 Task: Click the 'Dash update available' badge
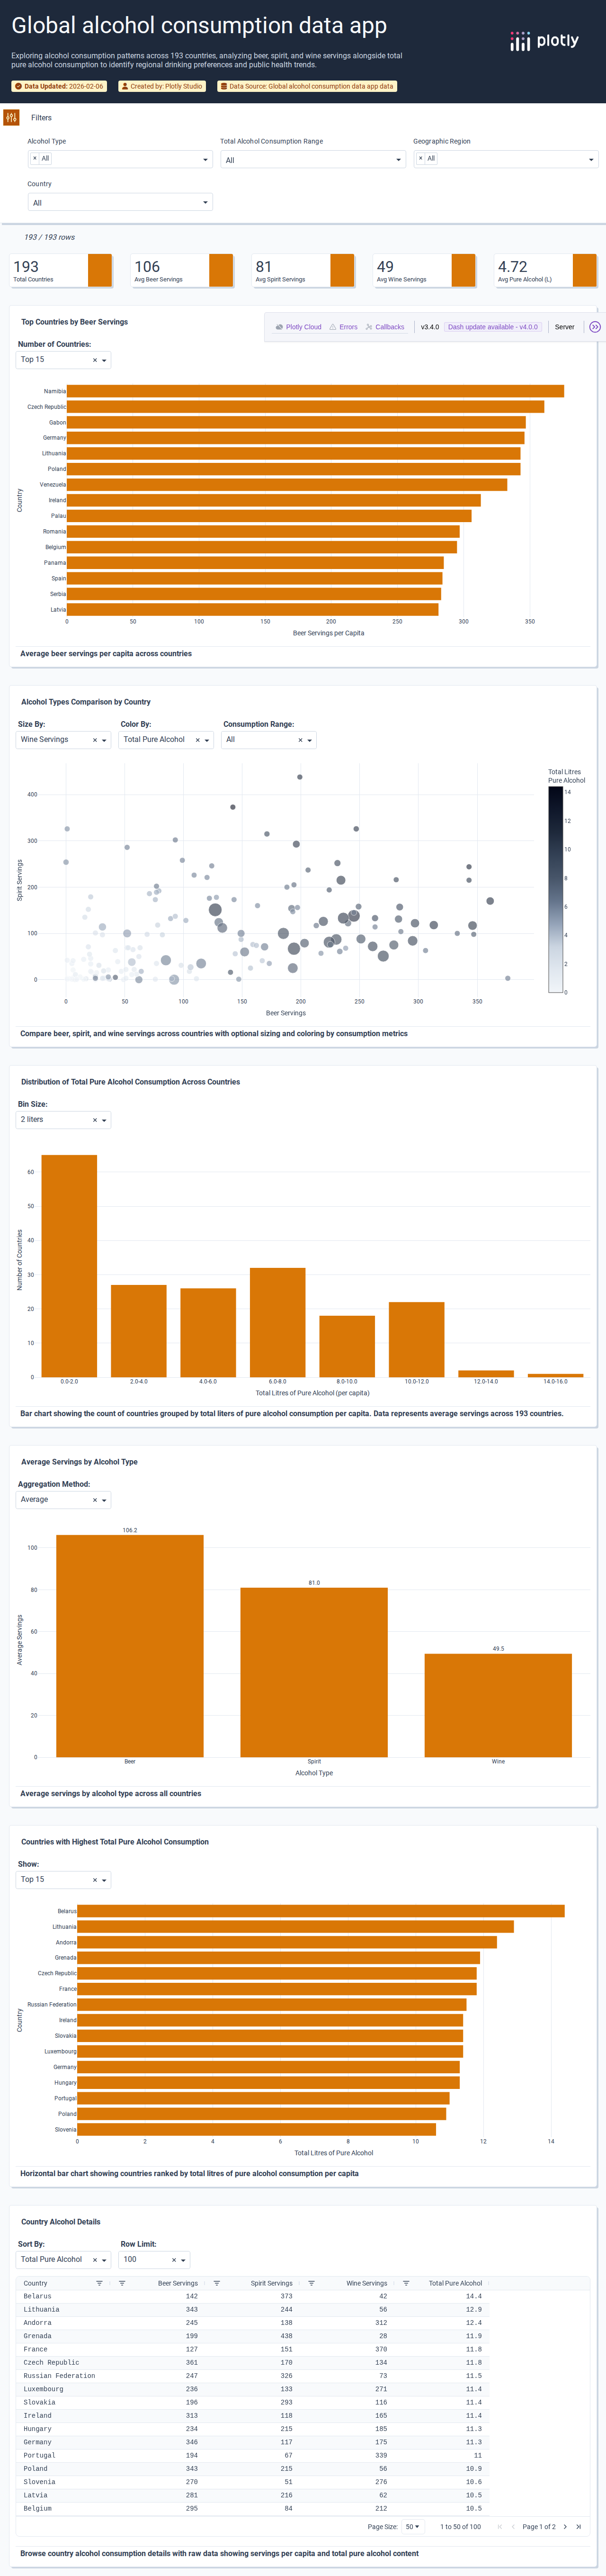click(x=493, y=327)
